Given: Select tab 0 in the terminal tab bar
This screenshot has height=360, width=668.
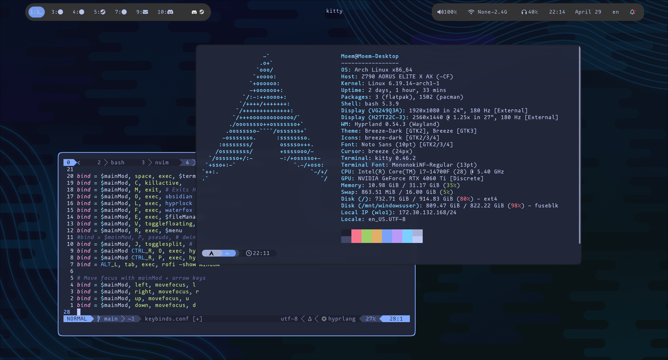Looking at the screenshot, I should tap(69, 162).
